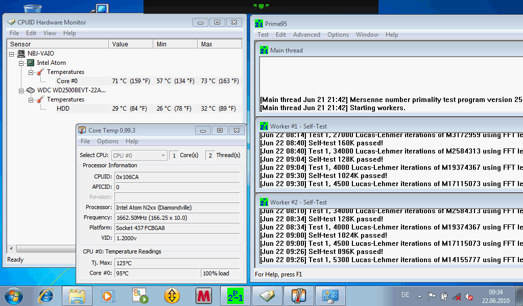The height and width of the screenshot is (306, 523).
Task: Click the CPUID Hardware Monitor title bar icon
Action: tap(11, 22)
